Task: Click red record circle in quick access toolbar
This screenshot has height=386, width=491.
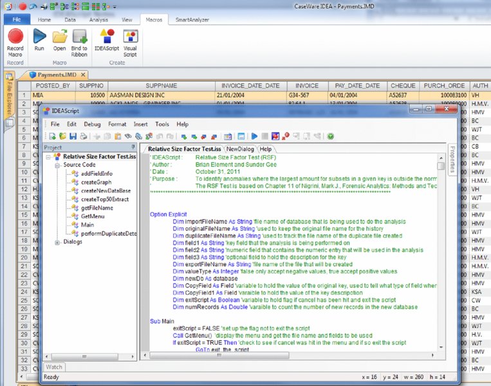Action: (x=23, y=6)
